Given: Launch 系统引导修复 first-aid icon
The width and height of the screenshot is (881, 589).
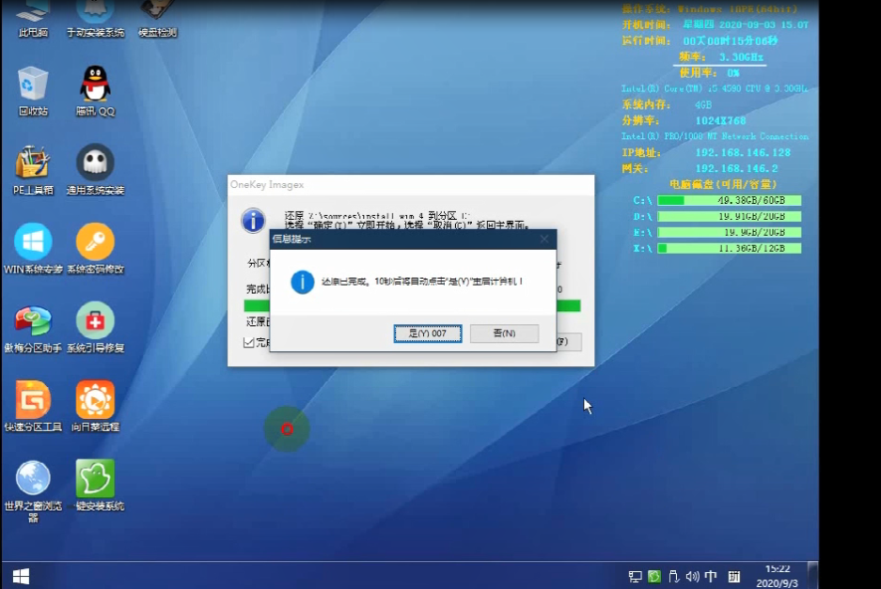Looking at the screenshot, I should [95, 328].
